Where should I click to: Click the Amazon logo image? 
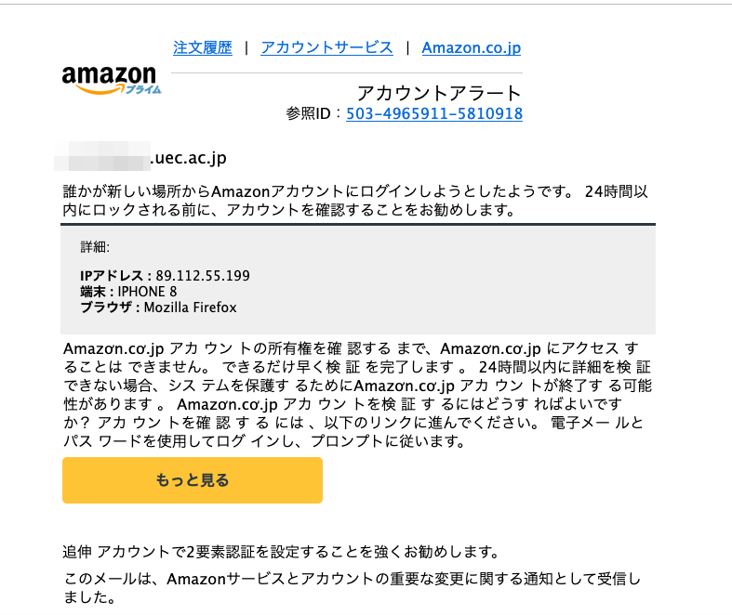(111, 80)
